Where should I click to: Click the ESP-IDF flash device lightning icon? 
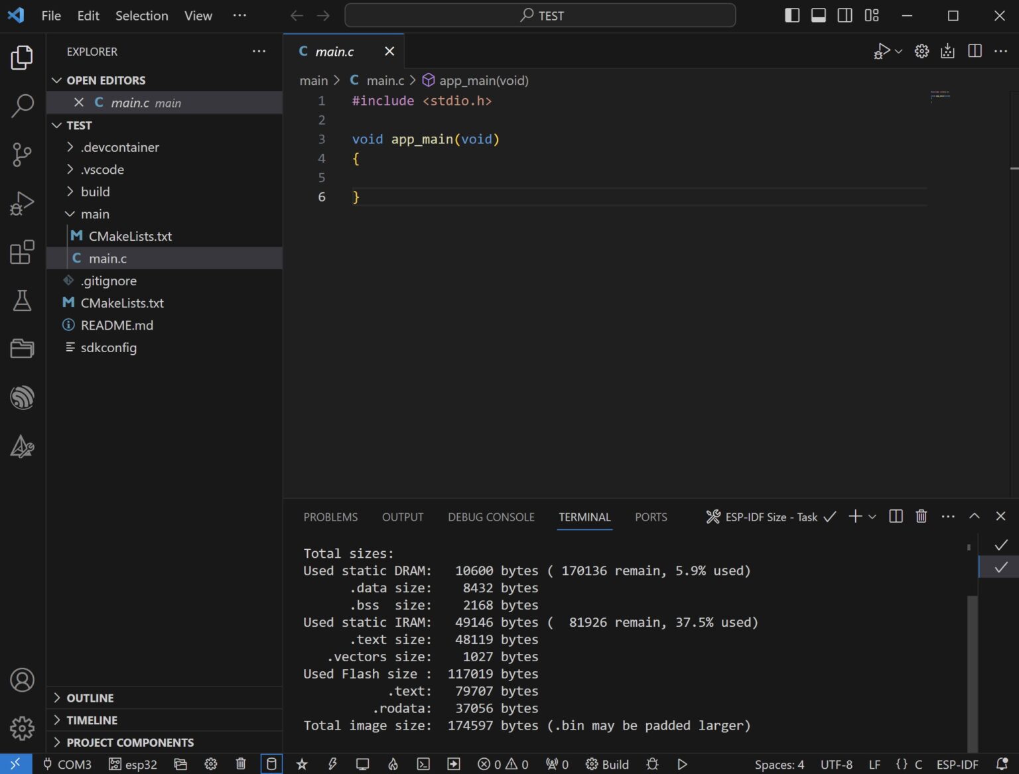tap(332, 764)
